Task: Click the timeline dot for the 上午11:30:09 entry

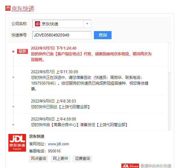Action: coord(13,77)
